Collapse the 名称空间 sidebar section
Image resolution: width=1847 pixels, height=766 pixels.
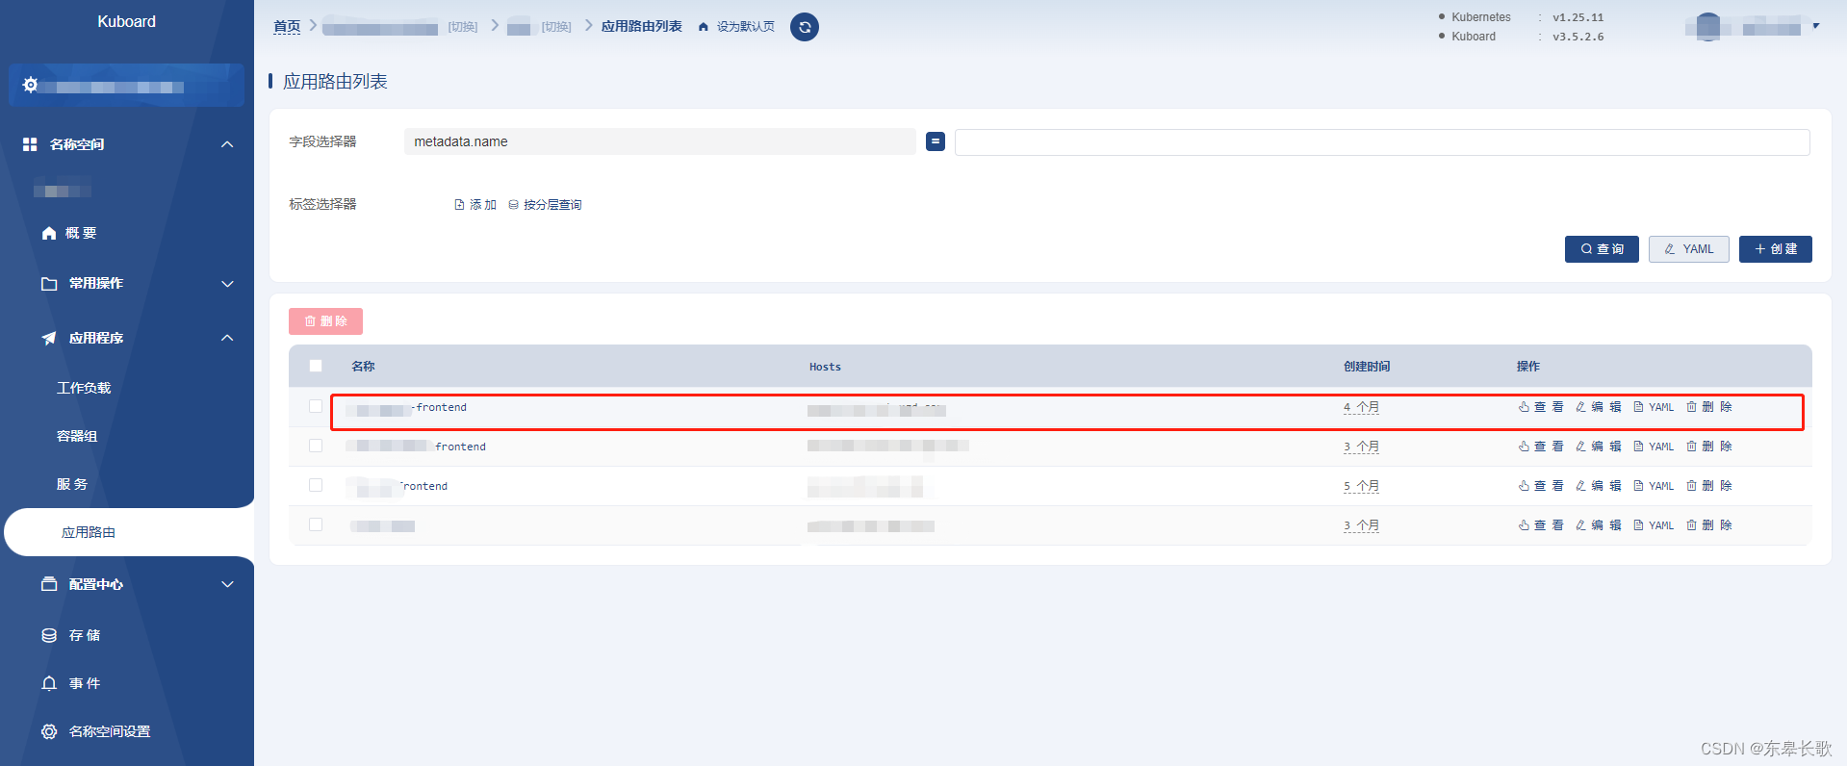click(227, 144)
